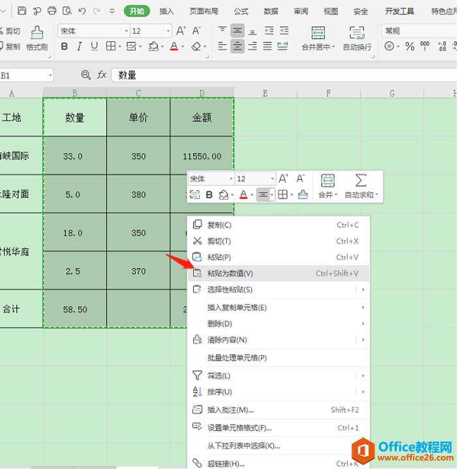Viewport: 458px width, 469px height.
Task: Click the formula bar input showing 数量
Action: click(x=284, y=75)
